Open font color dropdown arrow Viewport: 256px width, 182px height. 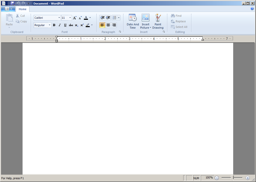90,18
